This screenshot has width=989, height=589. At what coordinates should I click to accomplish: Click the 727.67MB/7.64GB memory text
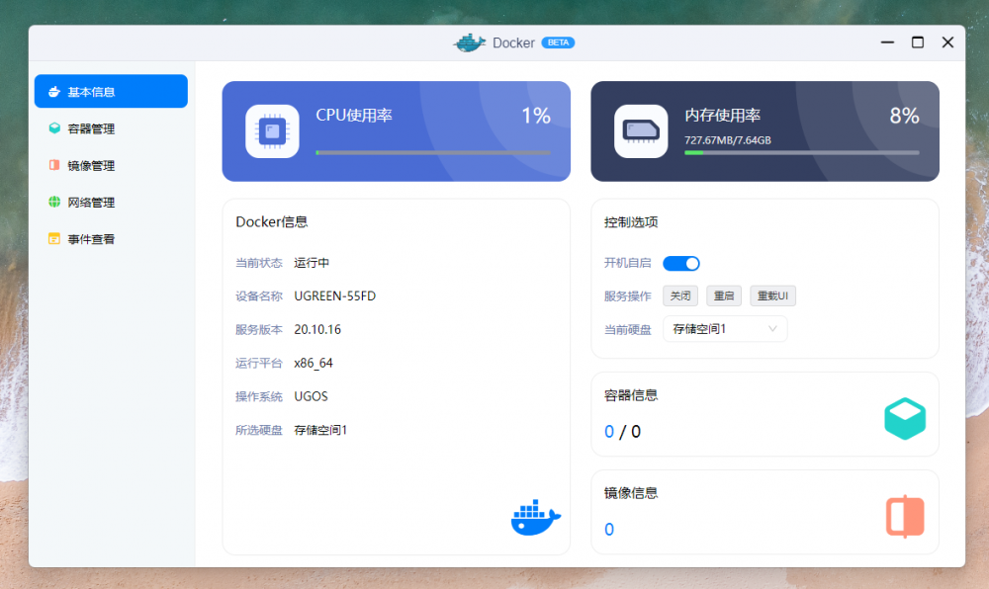[x=728, y=140]
